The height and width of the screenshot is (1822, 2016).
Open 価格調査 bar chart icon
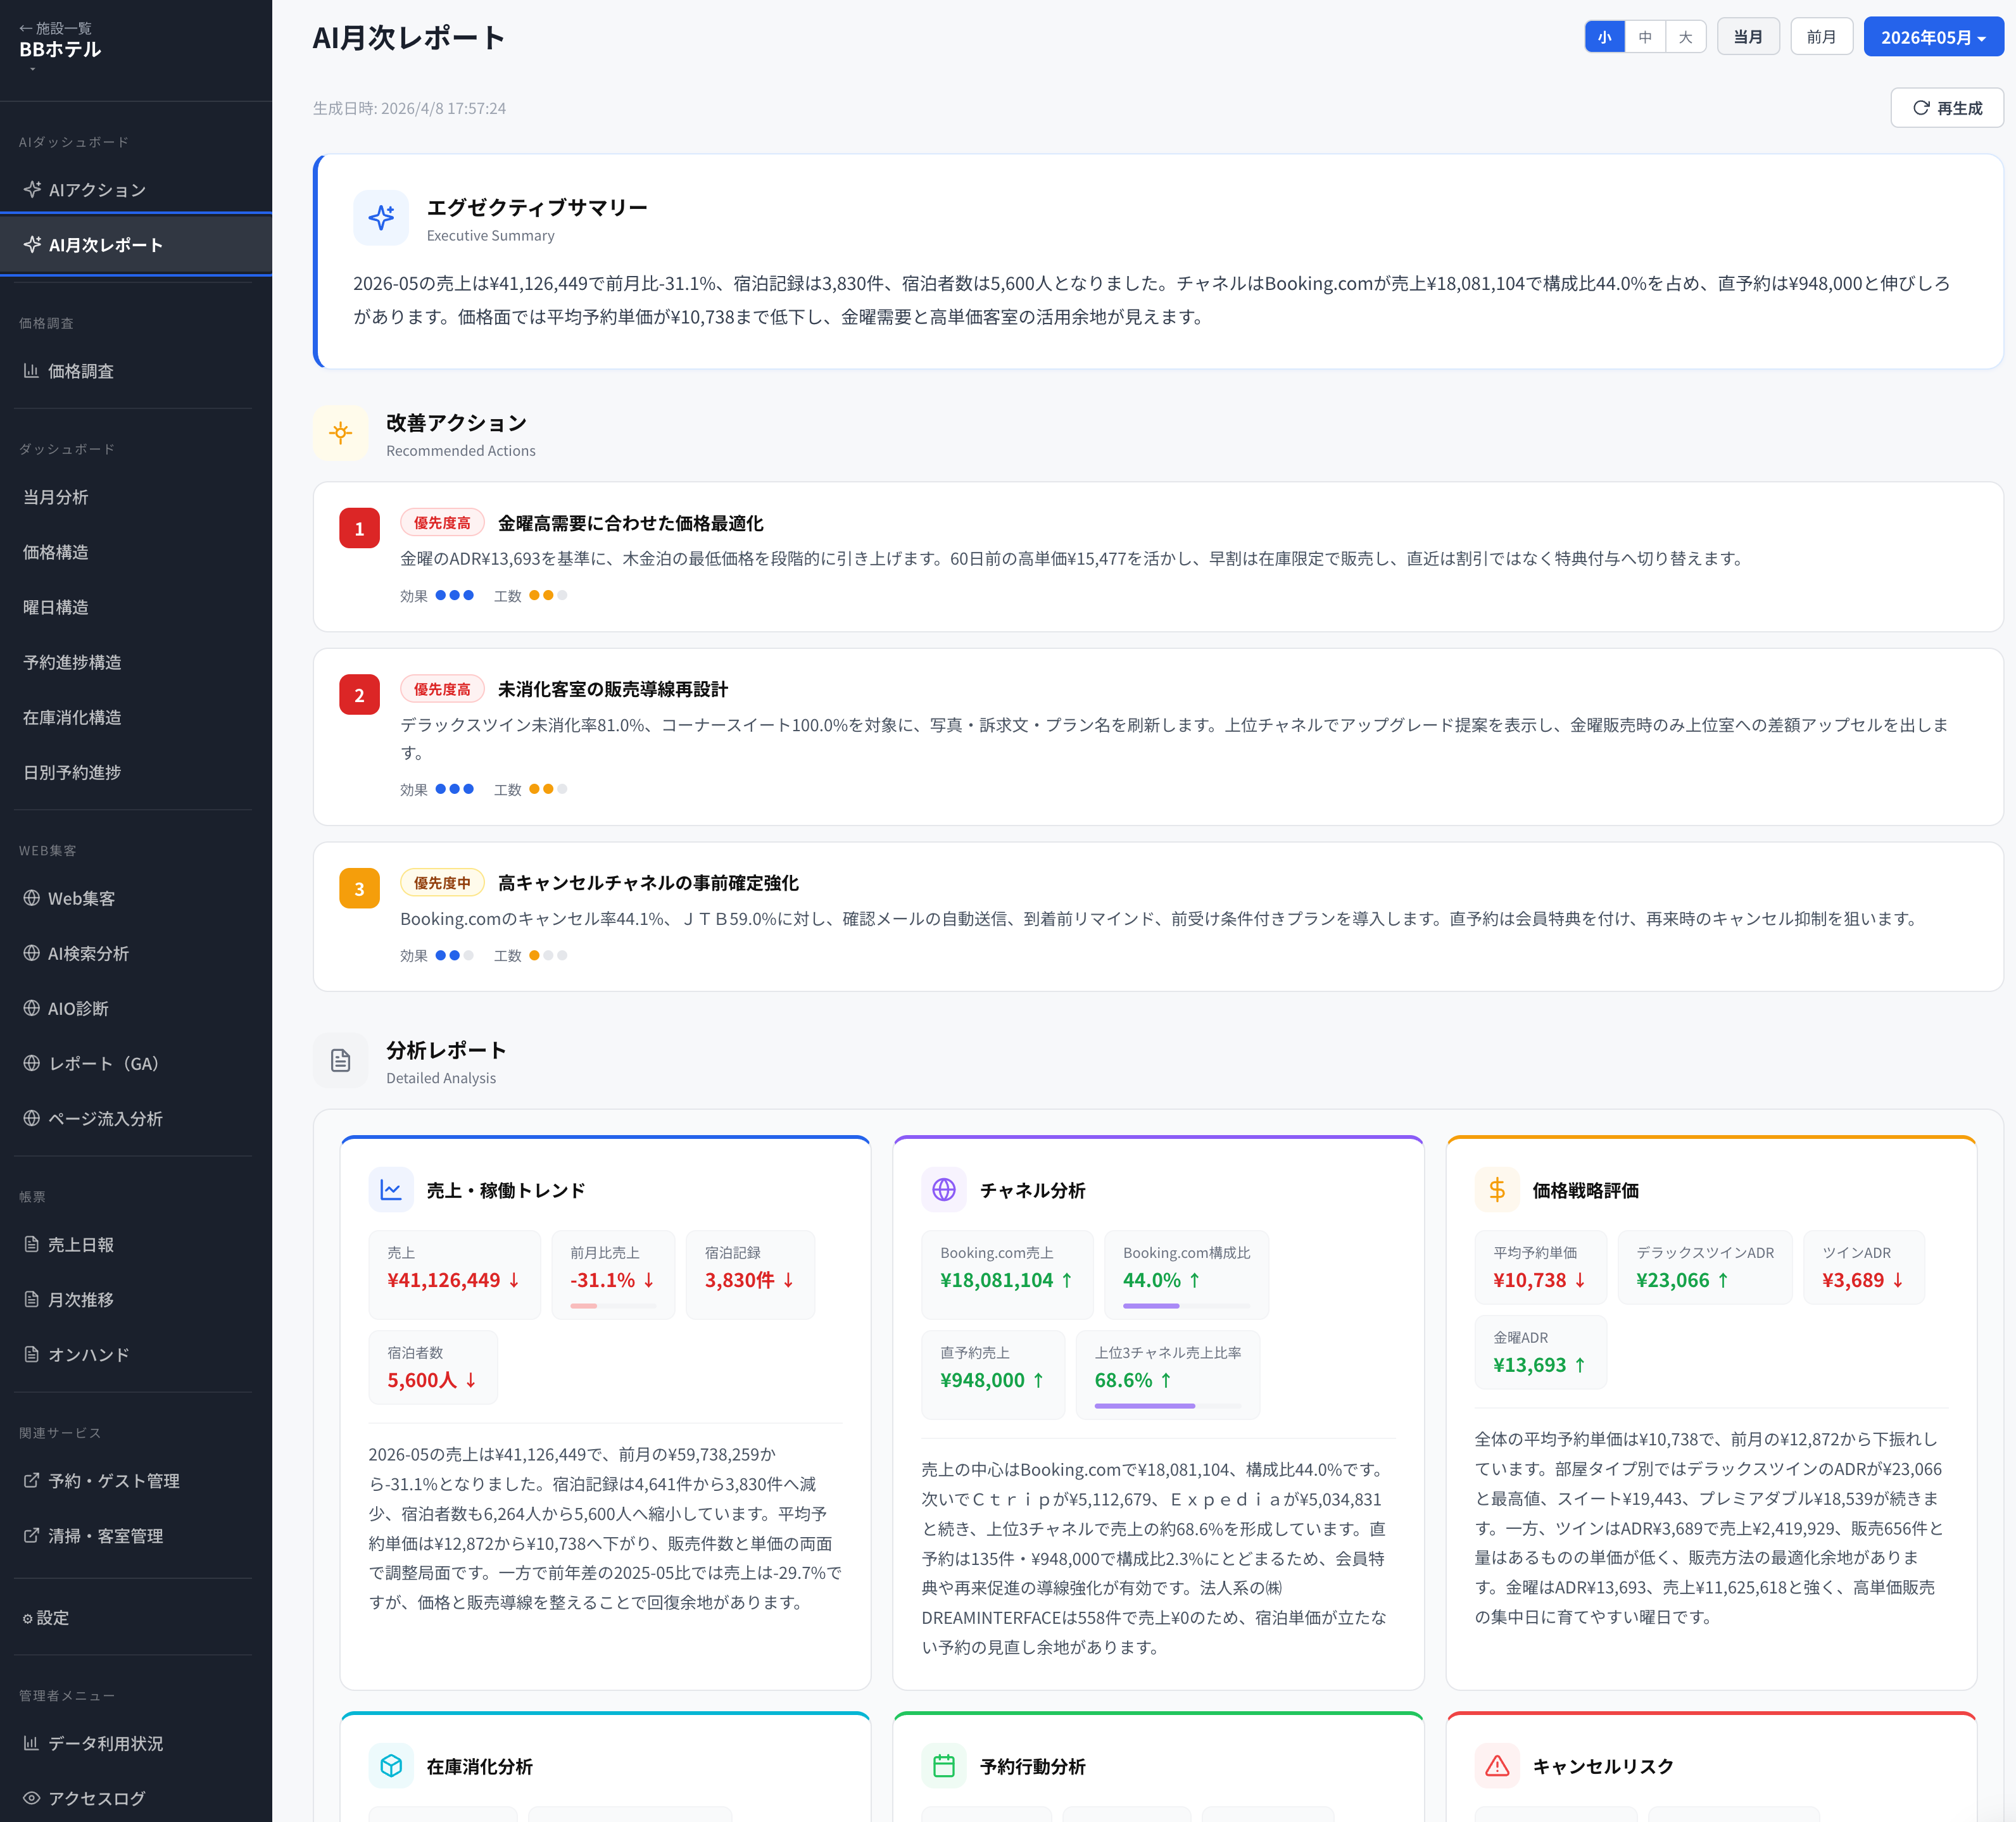(31, 371)
